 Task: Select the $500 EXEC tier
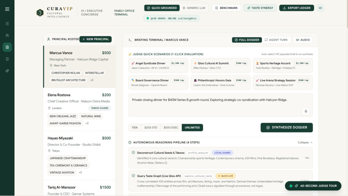[x=171, y=128]
